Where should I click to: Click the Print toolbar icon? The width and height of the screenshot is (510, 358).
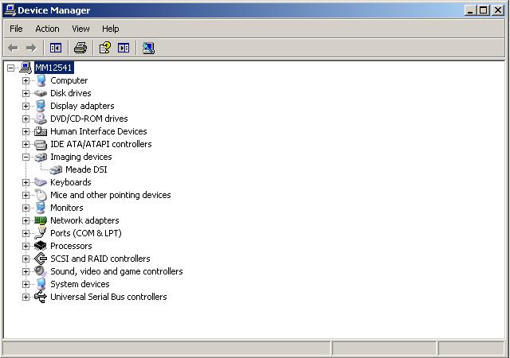tap(80, 48)
